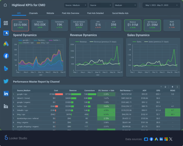Sort table by ROAS column header
Image resolution: width=183 pixels, height=146 pixels.
click(x=173, y=90)
